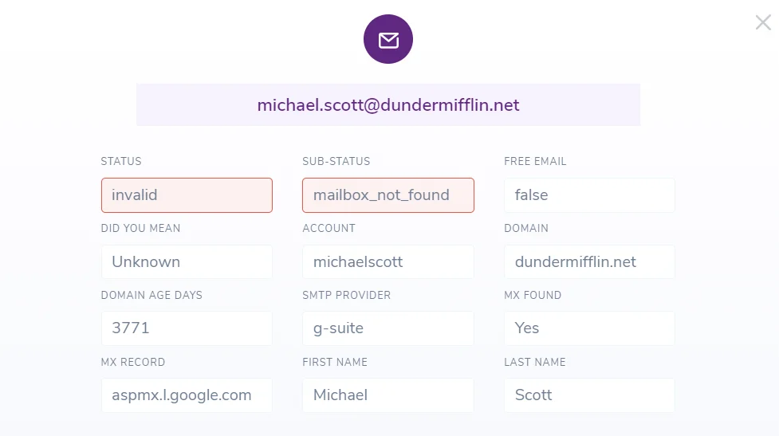This screenshot has width=779, height=436.
Task: Close the email validation result dialog
Action: pos(763,22)
